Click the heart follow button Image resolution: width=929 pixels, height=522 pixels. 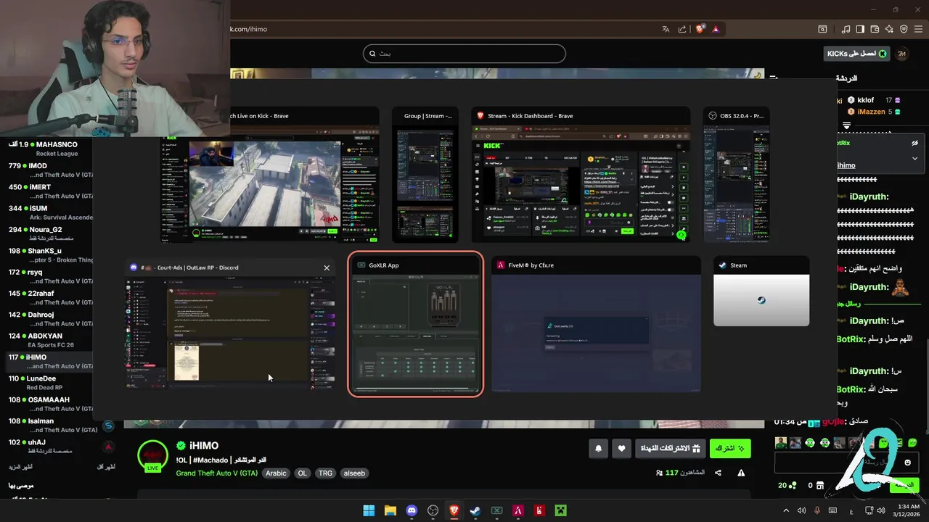[x=621, y=449]
